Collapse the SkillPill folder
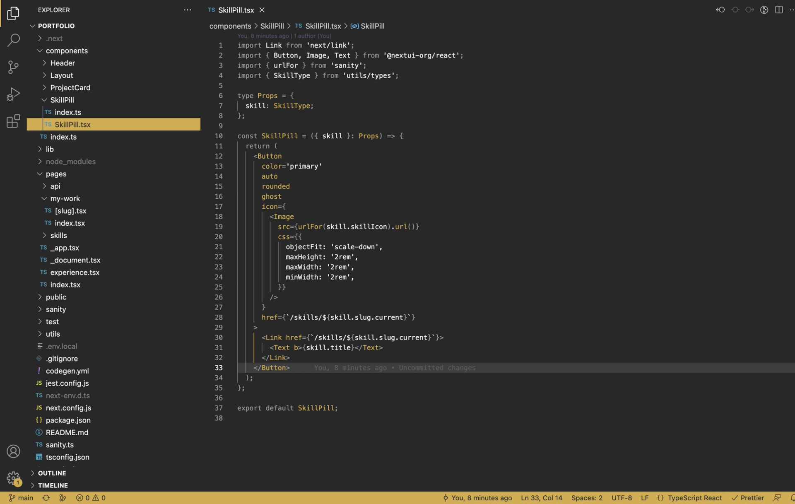 62,100
